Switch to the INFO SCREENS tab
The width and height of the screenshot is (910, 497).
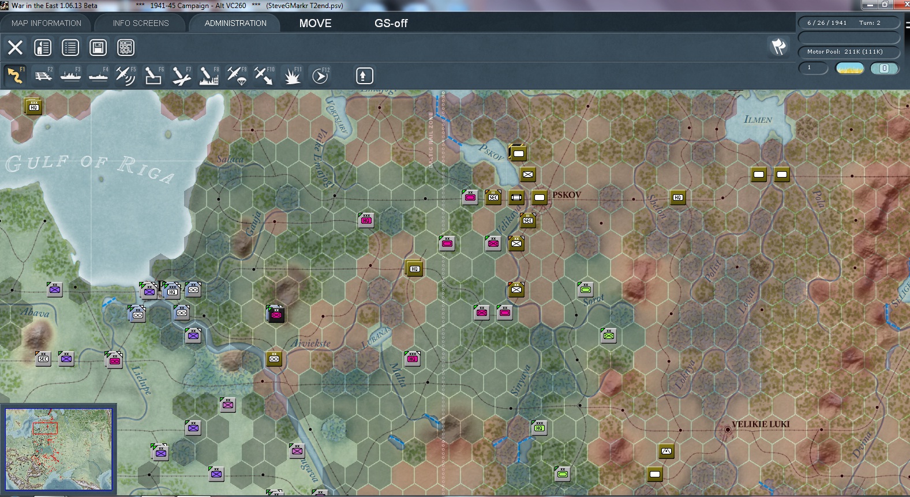pos(141,23)
